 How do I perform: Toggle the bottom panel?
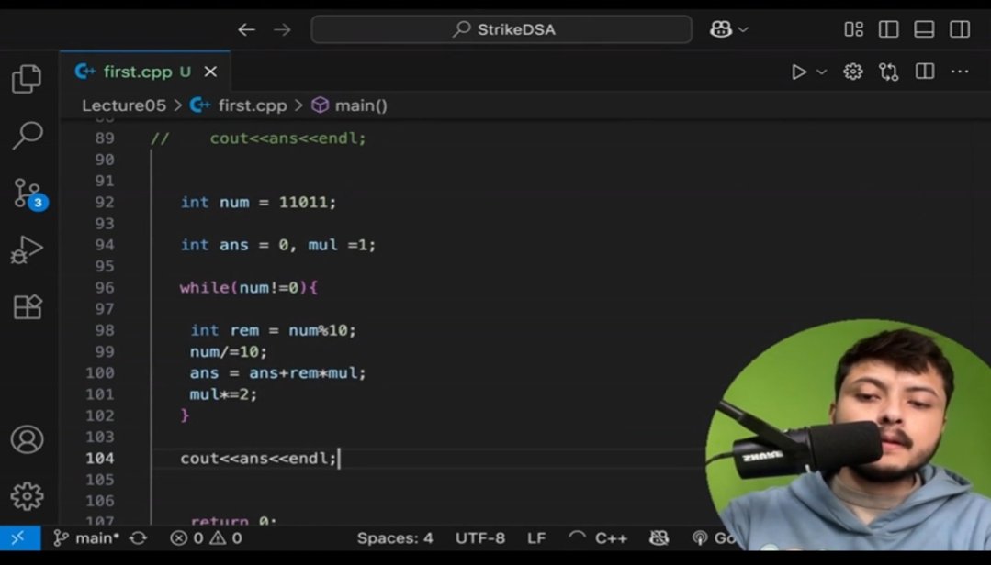click(924, 29)
